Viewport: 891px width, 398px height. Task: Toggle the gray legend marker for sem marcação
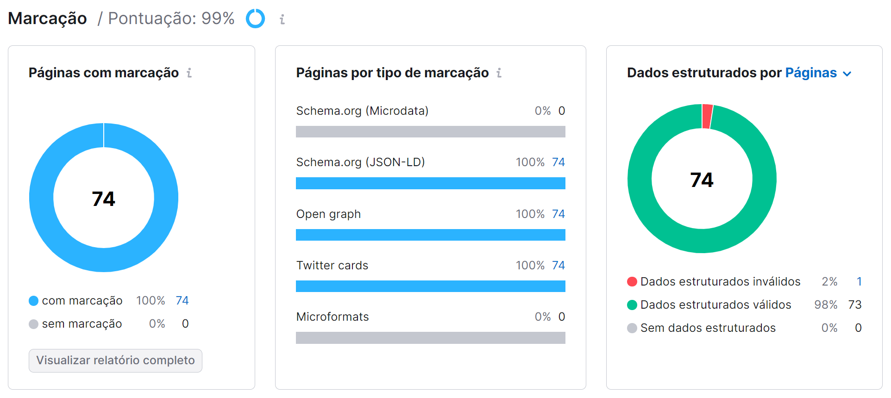(33, 324)
